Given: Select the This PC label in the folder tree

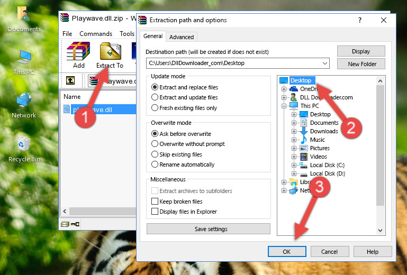Looking at the screenshot, I should [310, 106].
